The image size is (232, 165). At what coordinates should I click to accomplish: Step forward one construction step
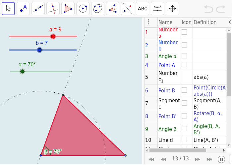[198, 159]
